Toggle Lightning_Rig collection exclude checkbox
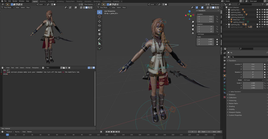 [257, 25]
